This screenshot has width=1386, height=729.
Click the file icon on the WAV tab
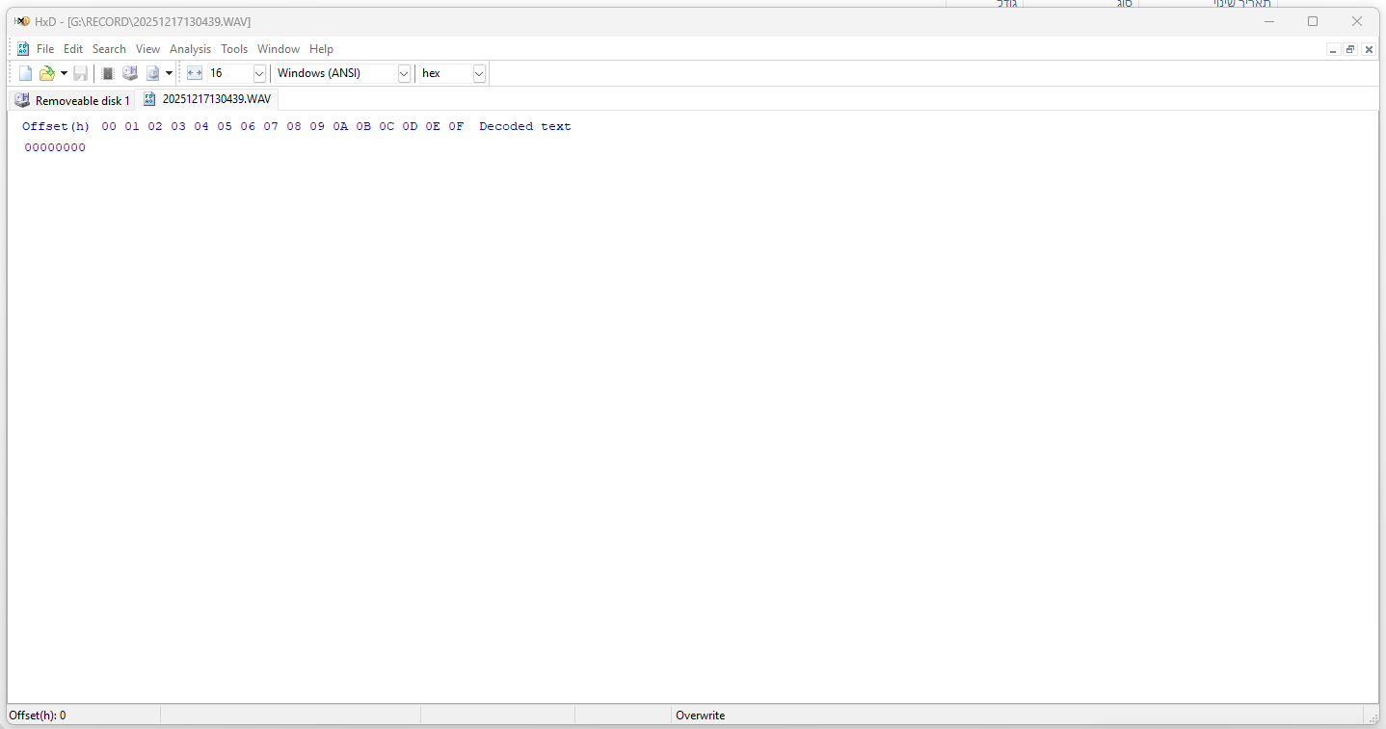149,99
